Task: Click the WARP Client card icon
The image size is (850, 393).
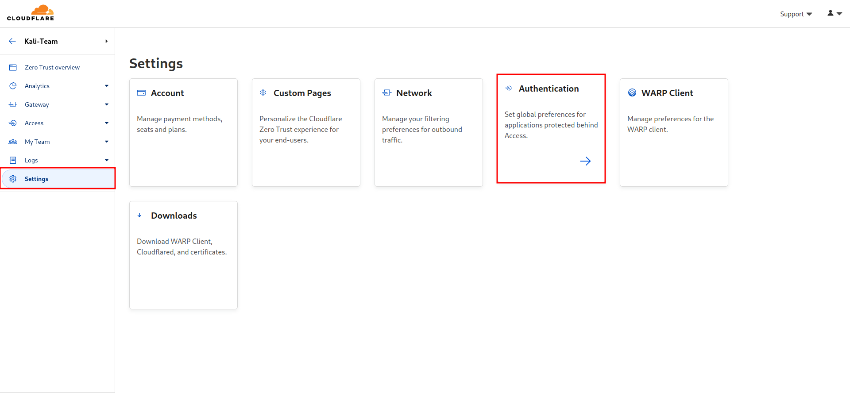Action: click(632, 92)
